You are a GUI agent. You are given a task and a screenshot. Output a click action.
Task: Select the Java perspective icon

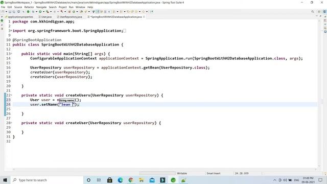click(324, 12)
